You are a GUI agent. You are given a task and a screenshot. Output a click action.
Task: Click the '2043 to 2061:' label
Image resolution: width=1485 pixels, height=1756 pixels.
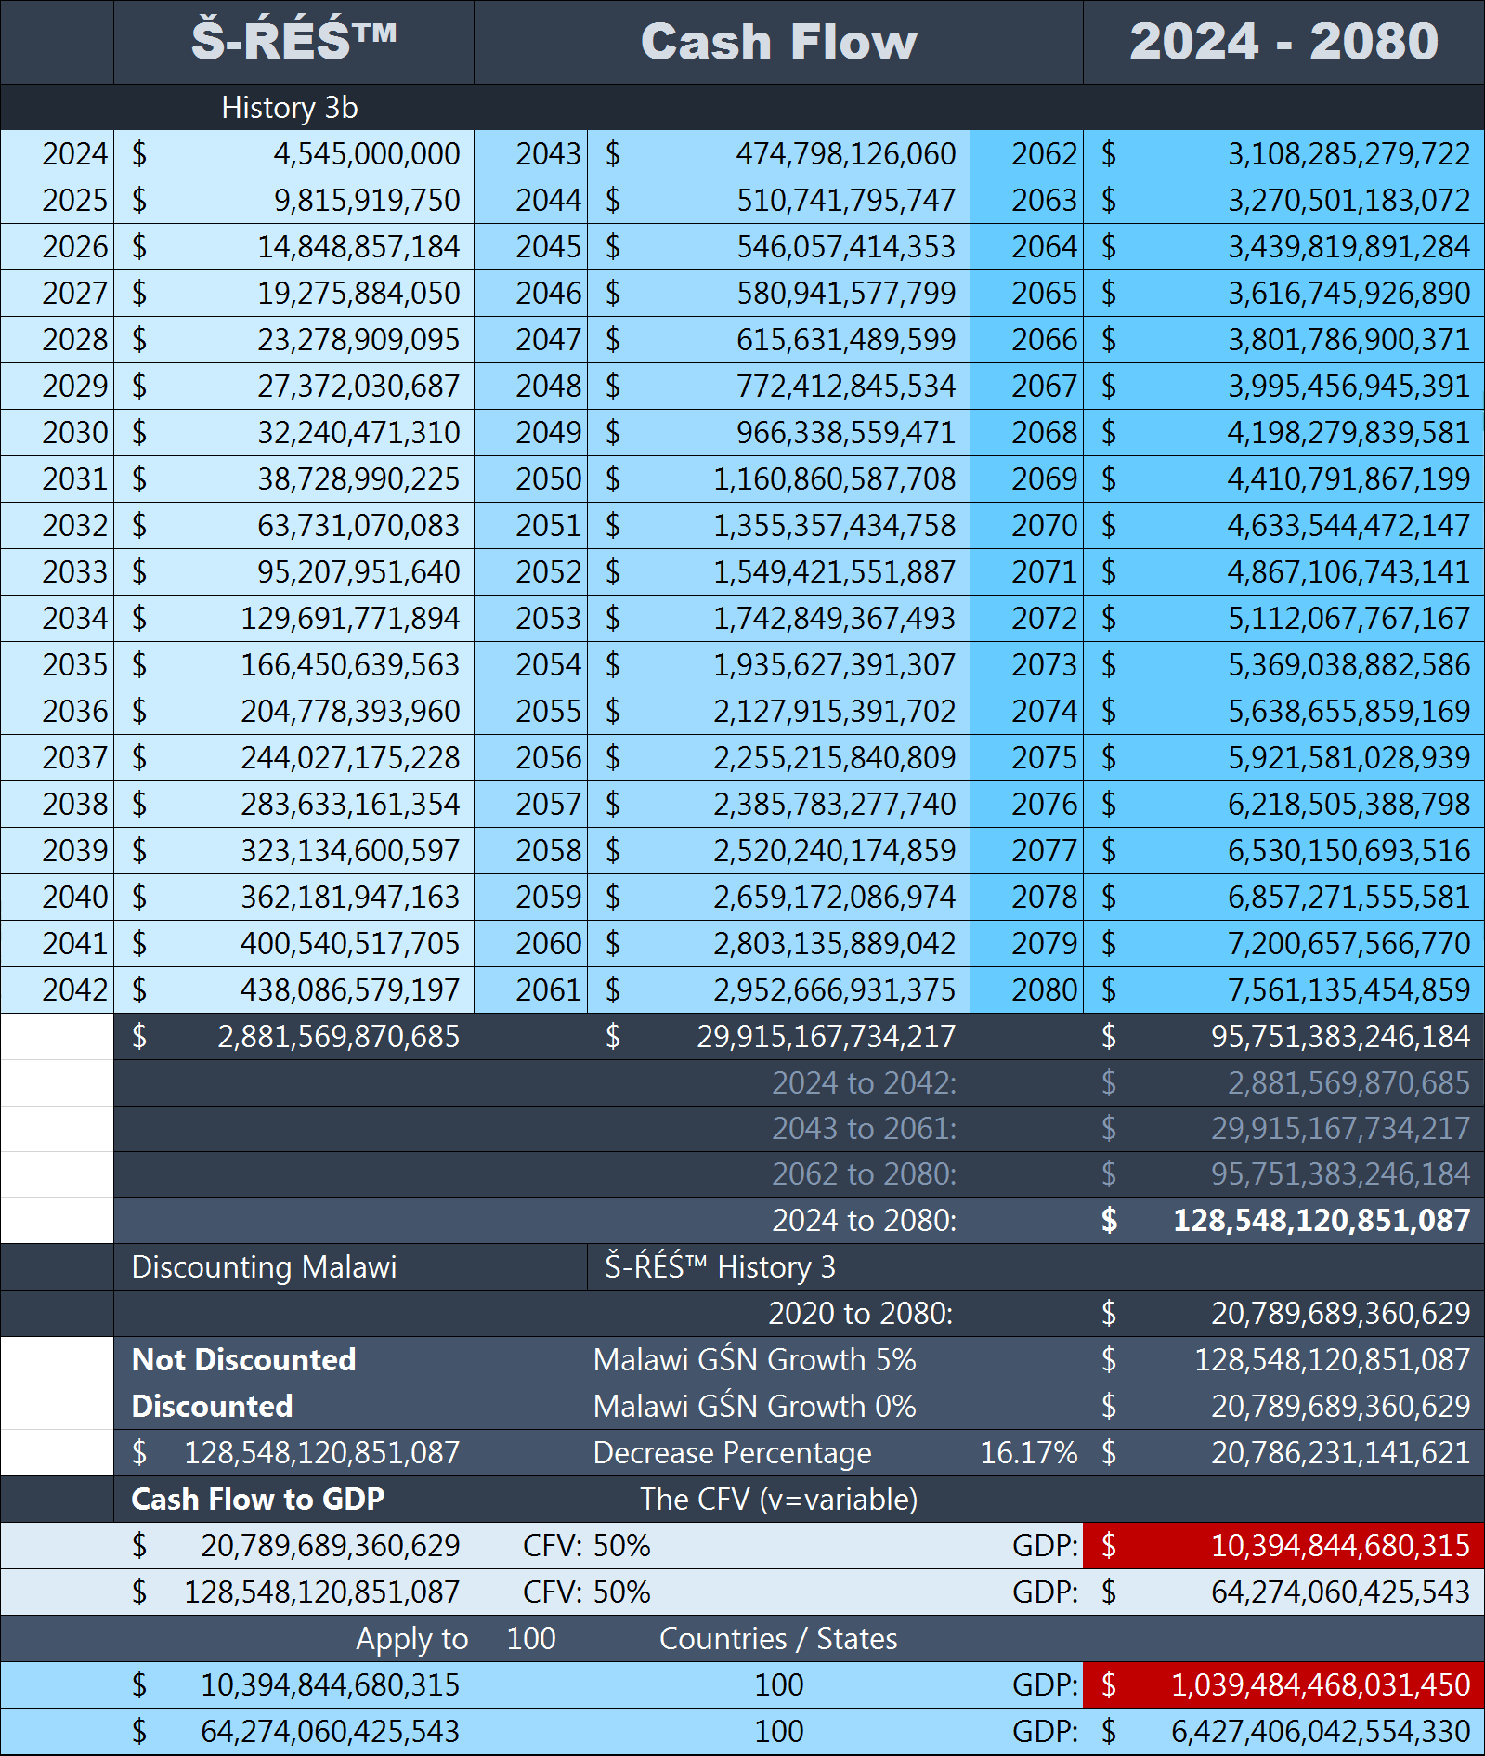(x=864, y=1128)
